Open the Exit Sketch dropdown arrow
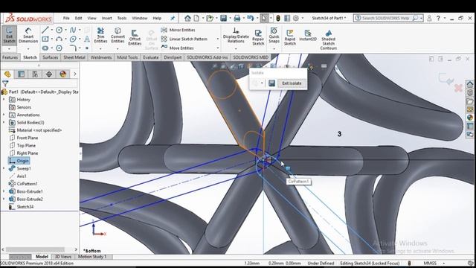 click(x=9, y=49)
